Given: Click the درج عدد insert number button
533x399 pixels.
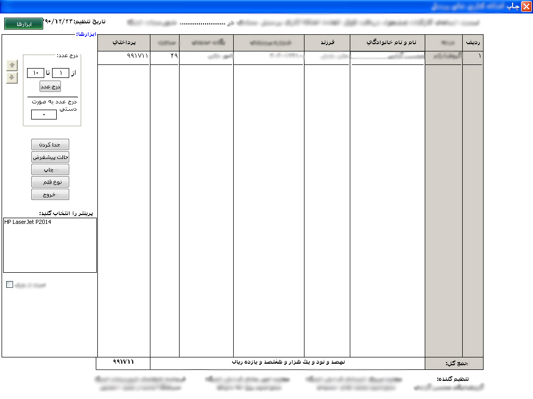Looking at the screenshot, I should click(50, 86).
